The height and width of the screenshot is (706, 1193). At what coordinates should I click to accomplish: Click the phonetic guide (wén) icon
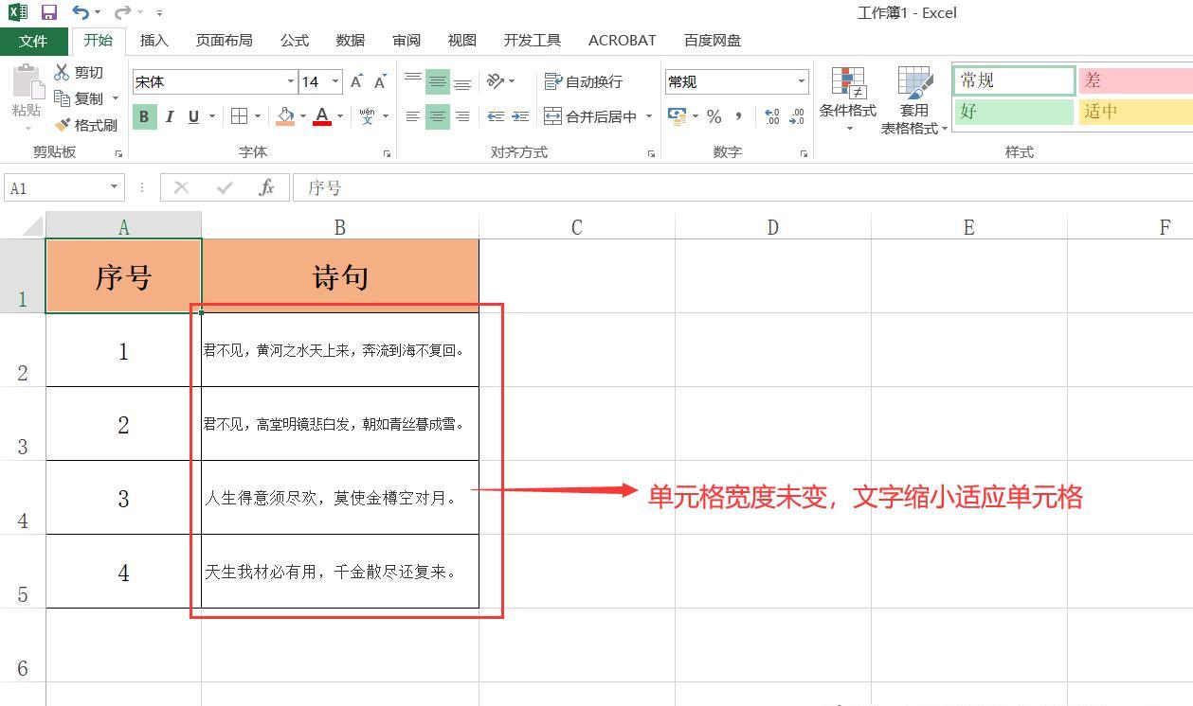click(367, 116)
